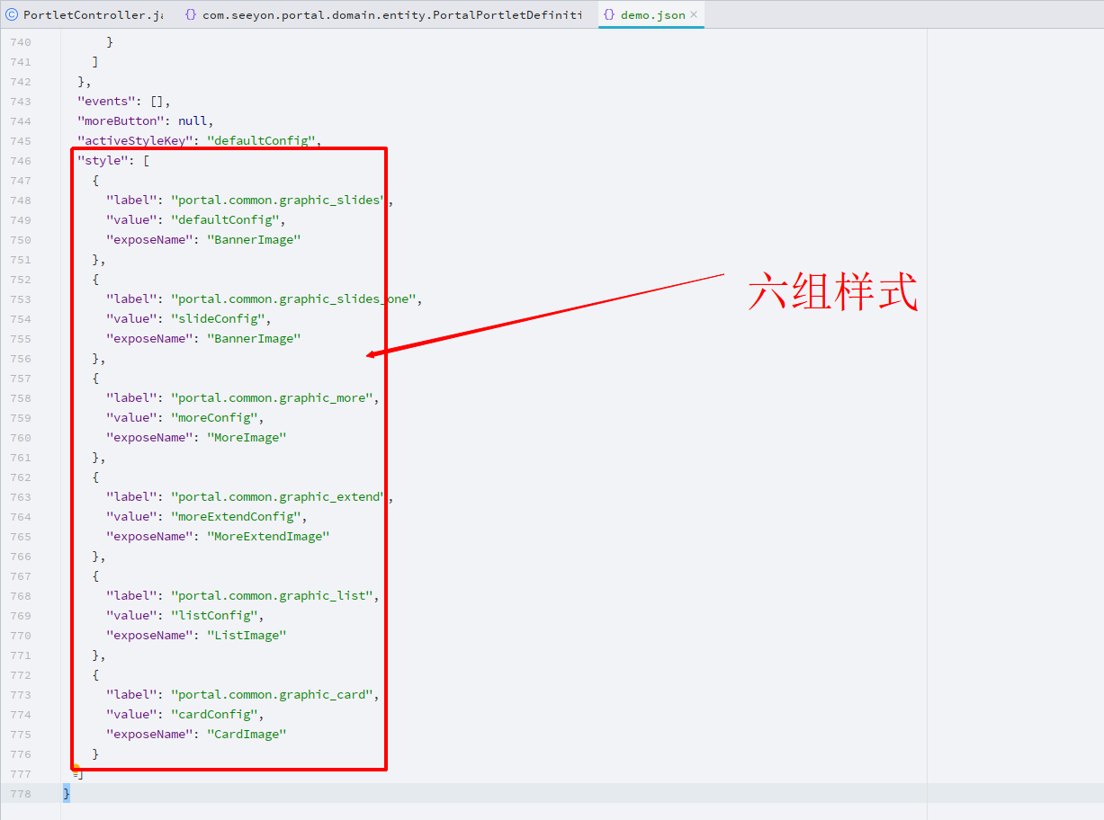Image resolution: width=1104 pixels, height=820 pixels.
Task: Click the "slideConfig" value
Action: [x=219, y=319]
